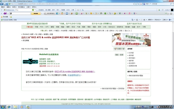
Task: Click the pink D icon on Yahoo toolbar
Action: 129,13
